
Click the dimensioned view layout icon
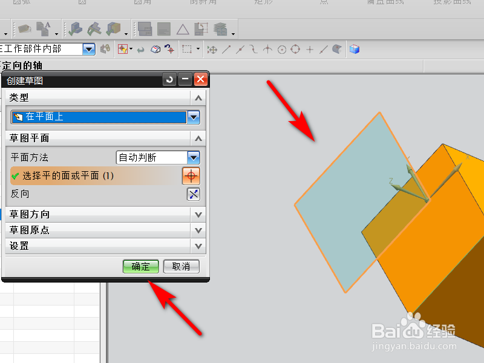click(201, 28)
